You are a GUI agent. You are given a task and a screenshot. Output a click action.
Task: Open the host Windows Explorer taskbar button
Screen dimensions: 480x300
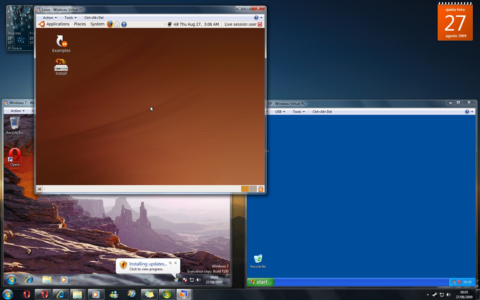(77, 294)
